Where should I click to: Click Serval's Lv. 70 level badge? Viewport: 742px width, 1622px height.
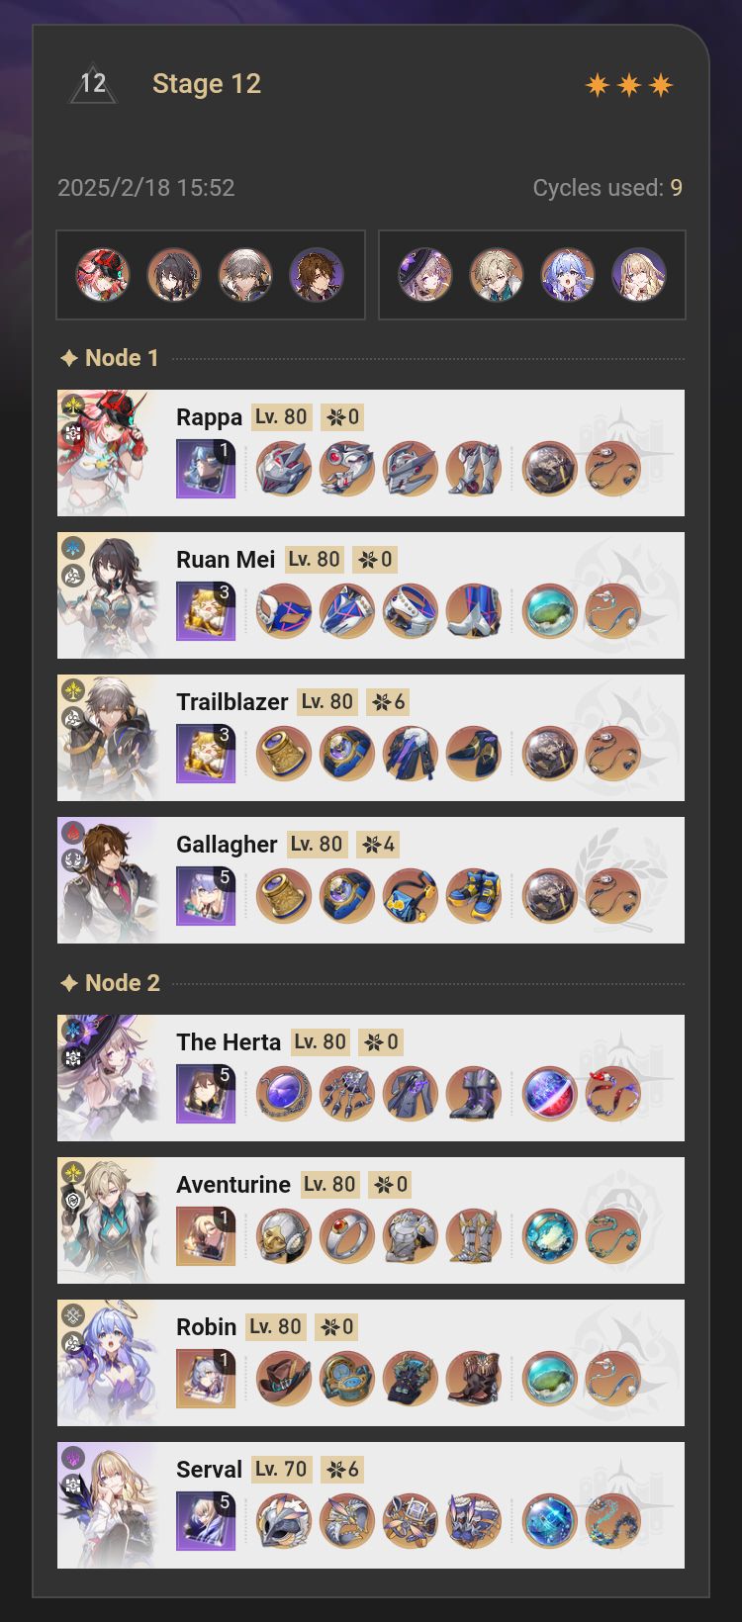[281, 1470]
